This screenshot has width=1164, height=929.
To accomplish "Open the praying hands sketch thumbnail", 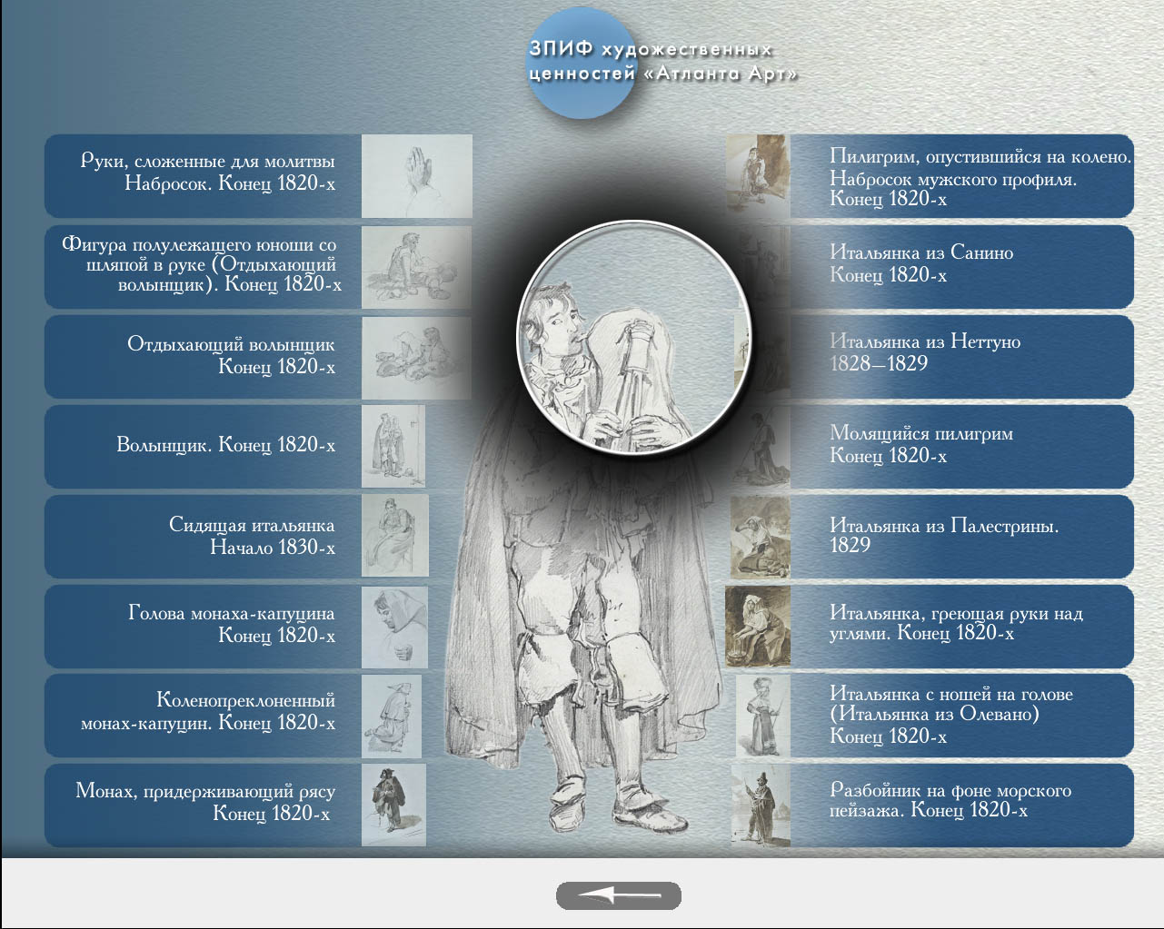I will [416, 176].
